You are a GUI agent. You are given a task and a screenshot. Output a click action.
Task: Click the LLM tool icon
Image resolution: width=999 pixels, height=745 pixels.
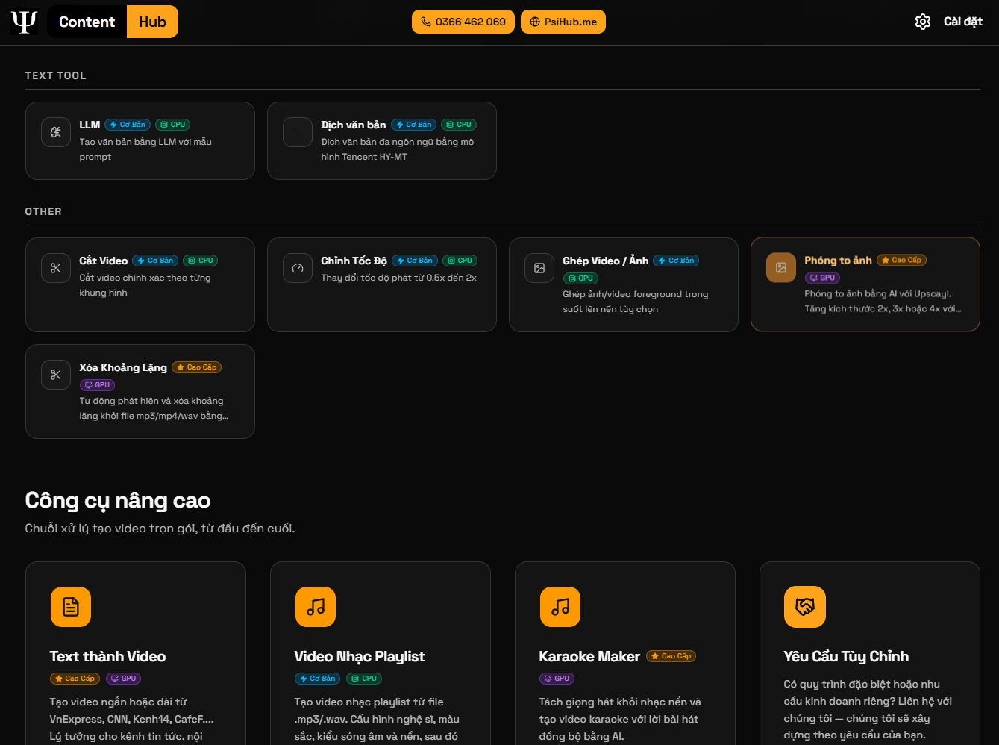(56, 132)
